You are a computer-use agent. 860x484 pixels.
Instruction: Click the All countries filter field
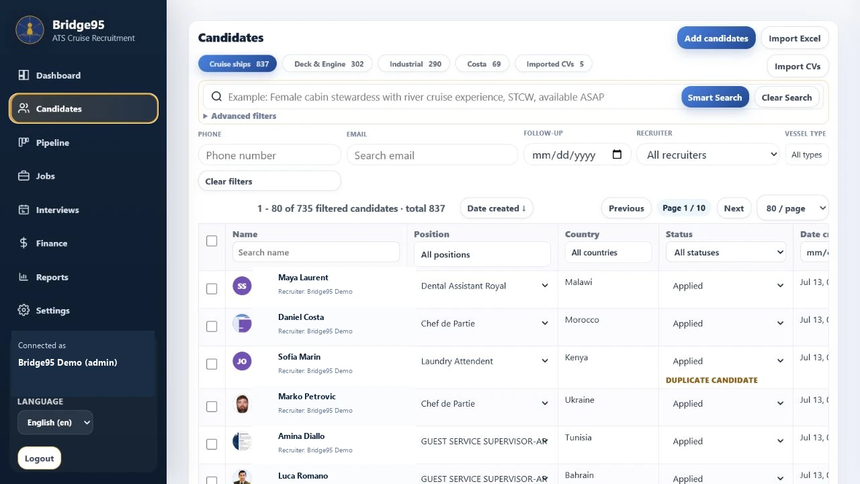(x=609, y=252)
